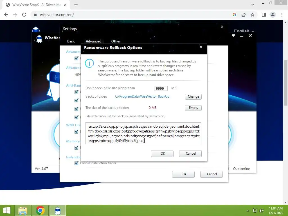Click the info icon in Ransomware Rollback dialog
Screen dimensions: 288x216
[x=89, y=63]
